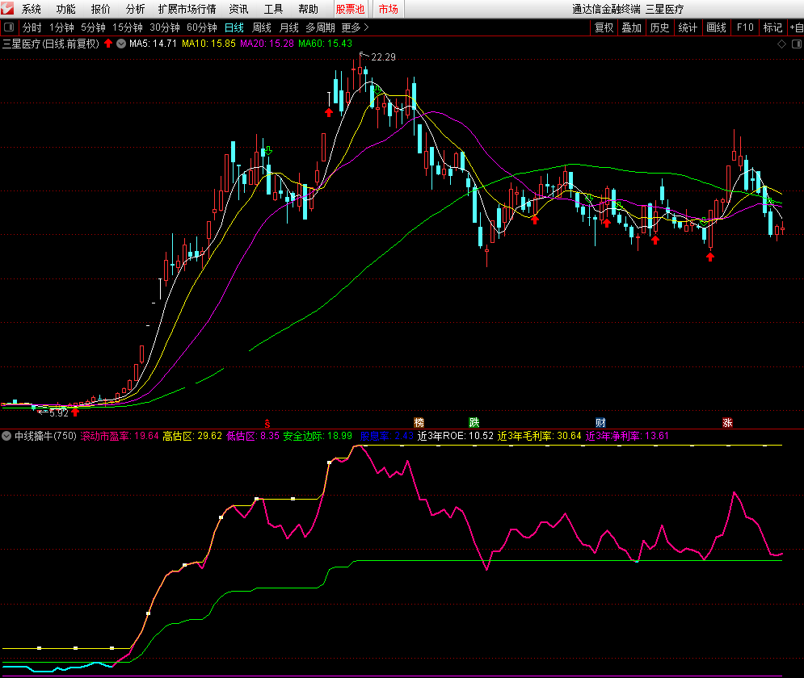The width and height of the screenshot is (804, 678).
Task: Click the 近3年净利率: 13.61 value
Action: pos(627,436)
